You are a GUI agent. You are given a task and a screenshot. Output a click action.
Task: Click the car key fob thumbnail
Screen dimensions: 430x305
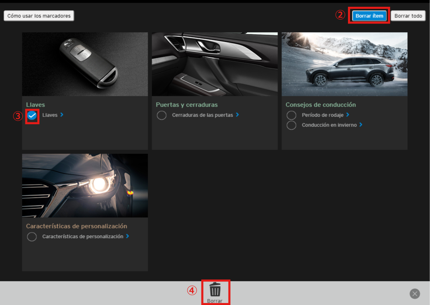(85, 64)
